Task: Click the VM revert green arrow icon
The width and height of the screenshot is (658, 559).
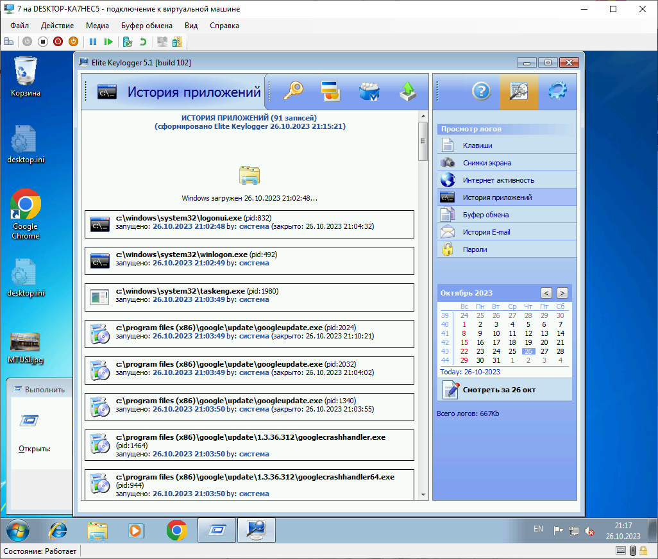Action: (x=143, y=42)
